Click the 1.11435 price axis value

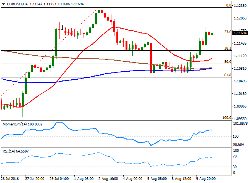(x=240, y=43)
